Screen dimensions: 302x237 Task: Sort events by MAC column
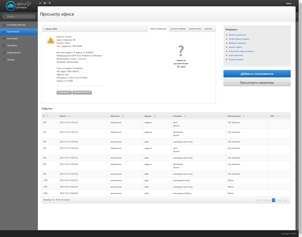pos(280,116)
